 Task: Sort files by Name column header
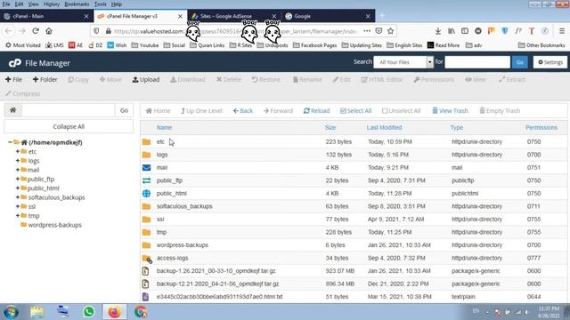click(164, 127)
